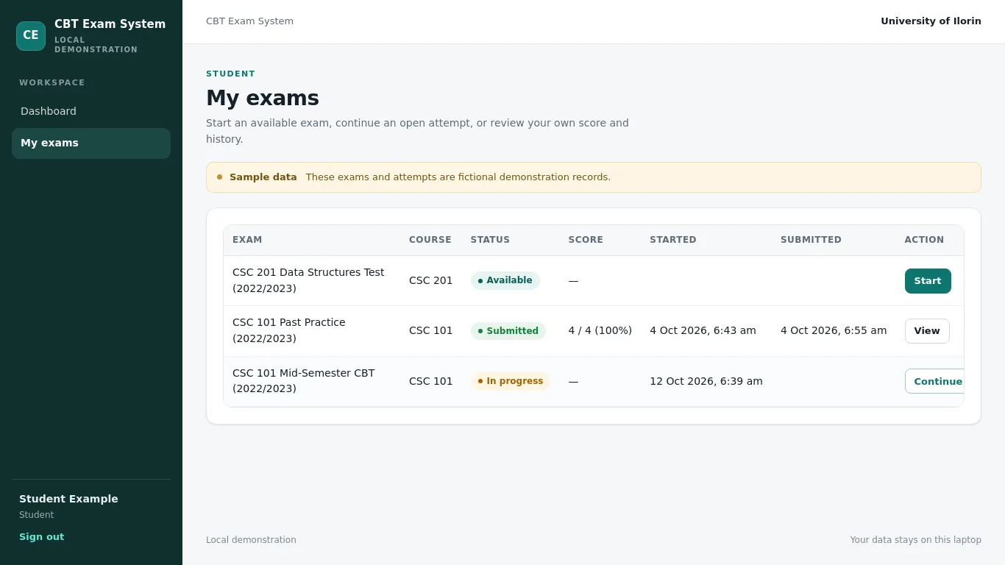Click the CSC 101 Past Practice exam name

(289, 330)
